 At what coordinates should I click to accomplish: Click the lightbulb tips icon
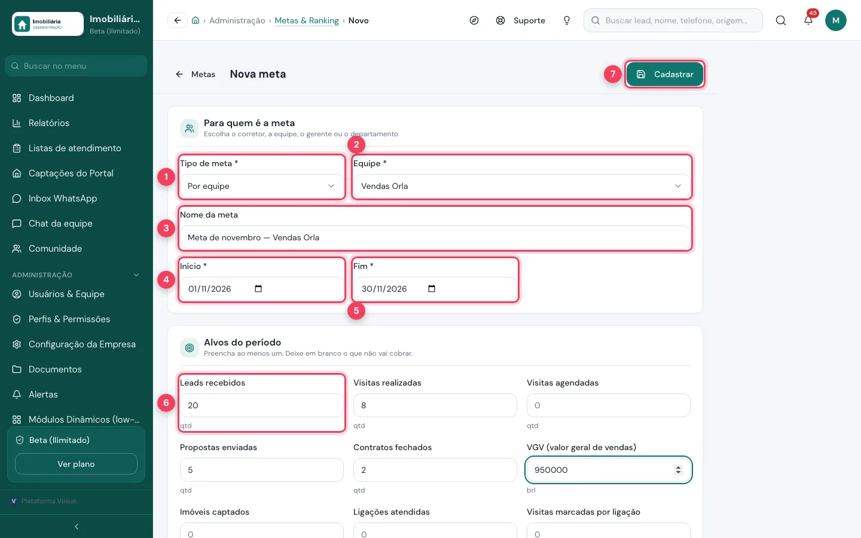tap(567, 20)
